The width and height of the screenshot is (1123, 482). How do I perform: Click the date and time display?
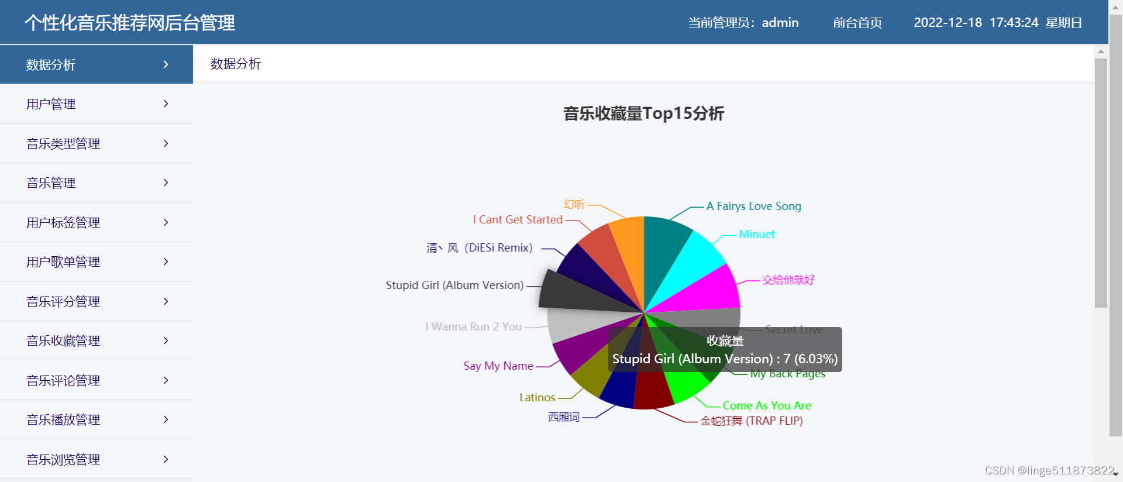998,23
